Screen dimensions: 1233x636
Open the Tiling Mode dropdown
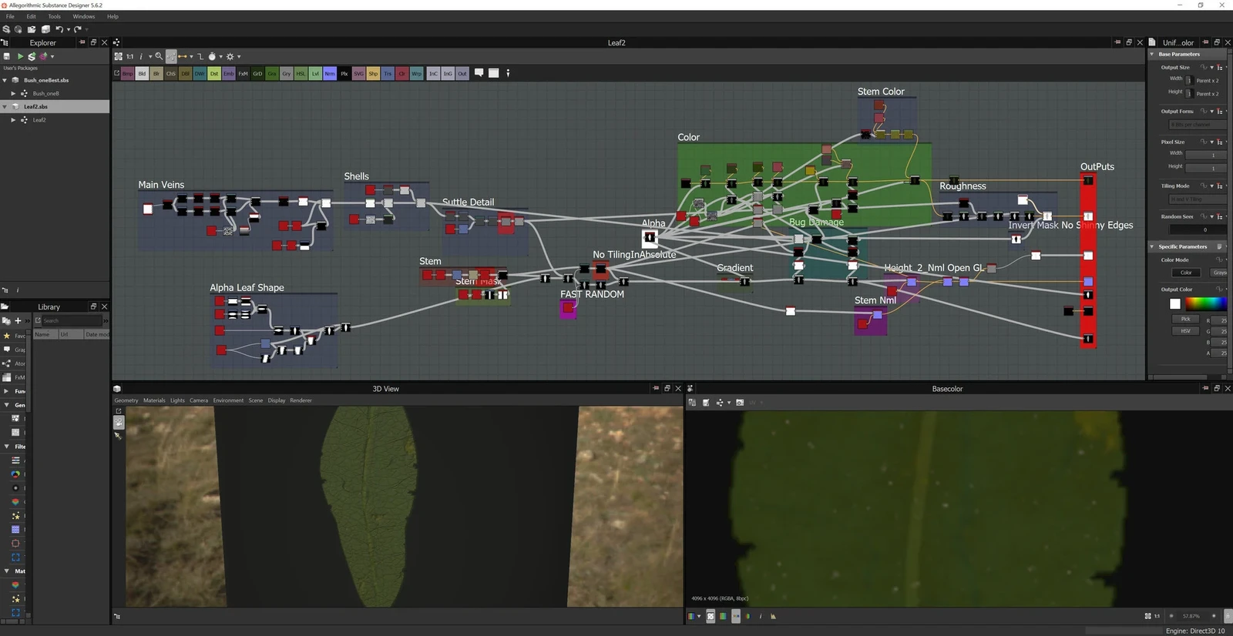tap(1195, 199)
